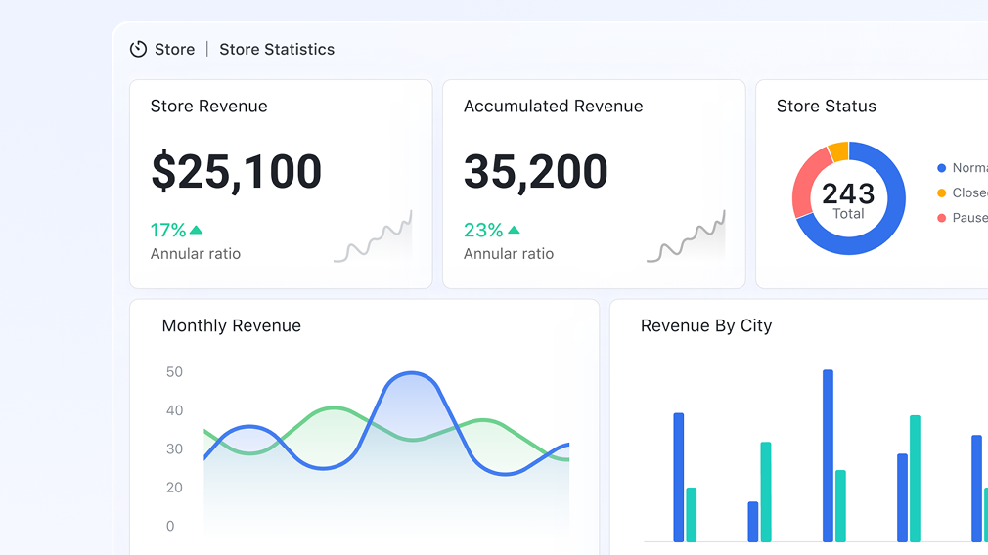Click the 50 label on Monthly Revenue axis

[174, 372]
